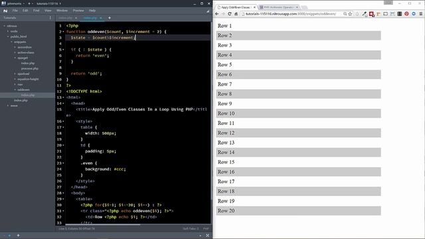Open the plus dropdown in the title bar

[x=31, y=3]
